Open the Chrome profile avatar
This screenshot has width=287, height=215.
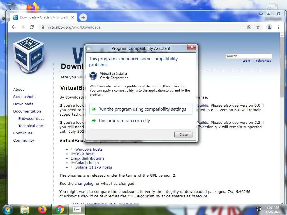point(269,27)
